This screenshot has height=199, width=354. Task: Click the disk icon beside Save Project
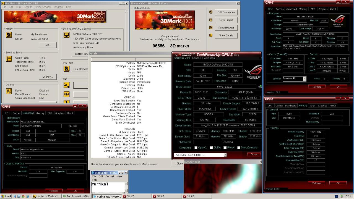pyautogui.click(x=211, y=20)
